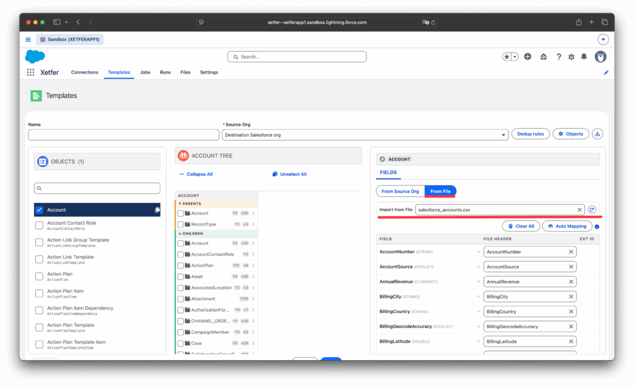The height and width of the screenshot is (386, 634).
Task: Remove the BillingLatitude file header mapping
Action: tap(571, 341)
